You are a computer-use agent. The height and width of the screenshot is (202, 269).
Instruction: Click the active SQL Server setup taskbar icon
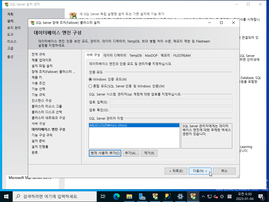click(193, 196)
